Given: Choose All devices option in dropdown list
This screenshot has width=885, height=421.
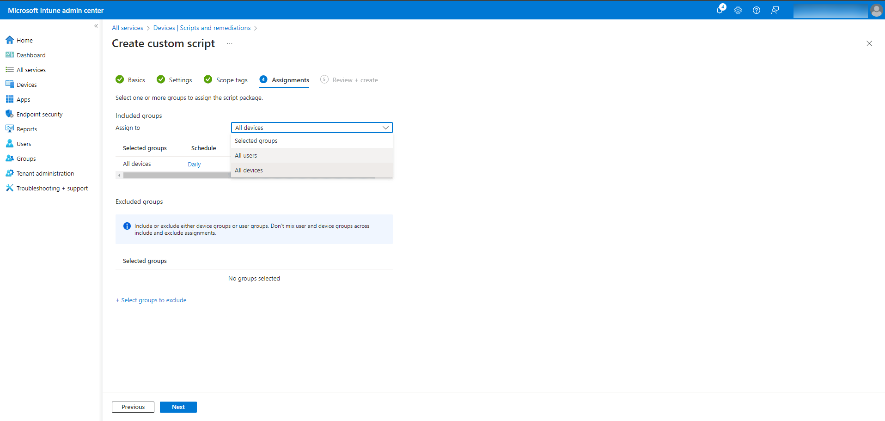Looking at the screenshot, I should point(312,170).
